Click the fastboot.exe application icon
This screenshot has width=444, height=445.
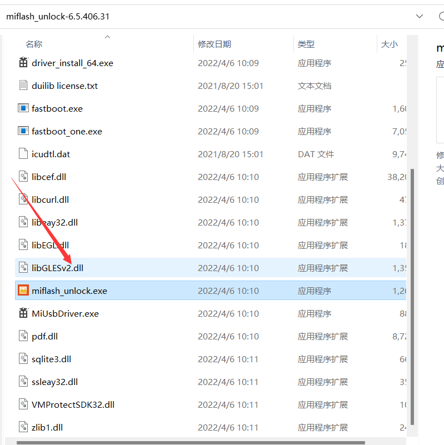point(23,108)
